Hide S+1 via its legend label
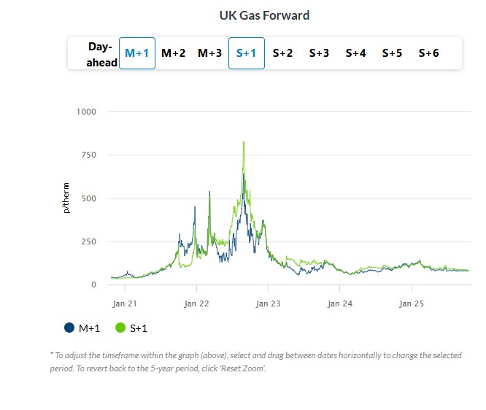This screenshot has width=486, height=410. [139, 328]
